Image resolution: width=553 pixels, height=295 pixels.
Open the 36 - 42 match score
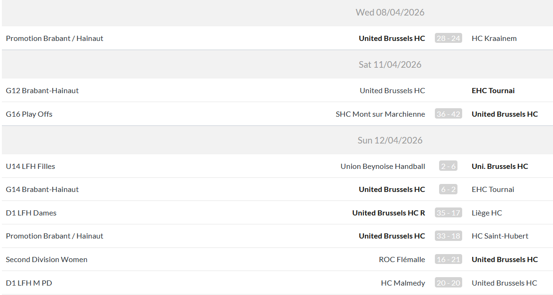pyautogui.click(x=448, y=114)
